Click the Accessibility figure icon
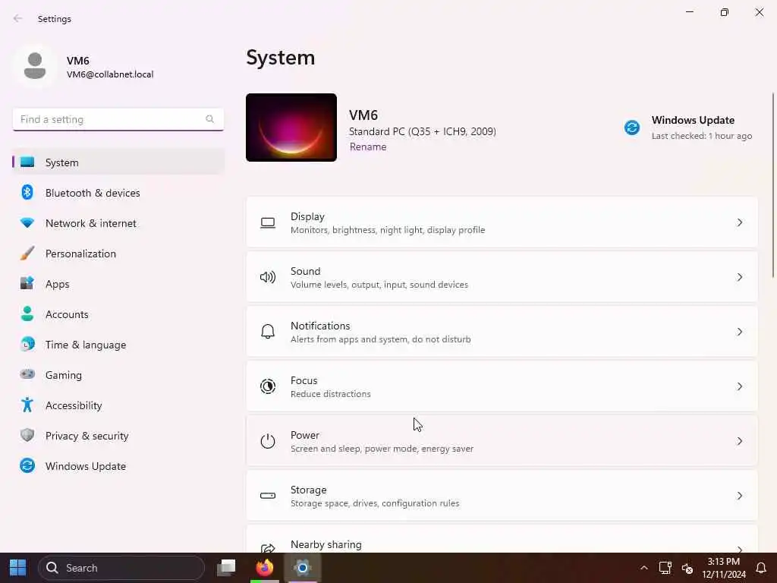Screen dimensions: 777x583 tap(27, 405)
